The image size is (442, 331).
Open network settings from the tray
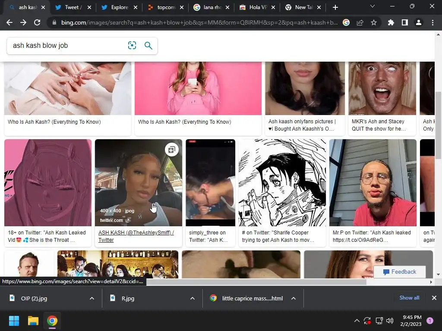tap(379, 321)
